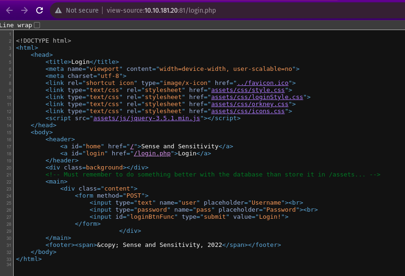Open assets/css/orkney.css link
This screenshot has height=276, width=405.
pyautogui.click(x=249, y=104)
